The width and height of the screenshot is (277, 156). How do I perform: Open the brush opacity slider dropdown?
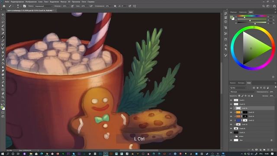pos(68,6)
